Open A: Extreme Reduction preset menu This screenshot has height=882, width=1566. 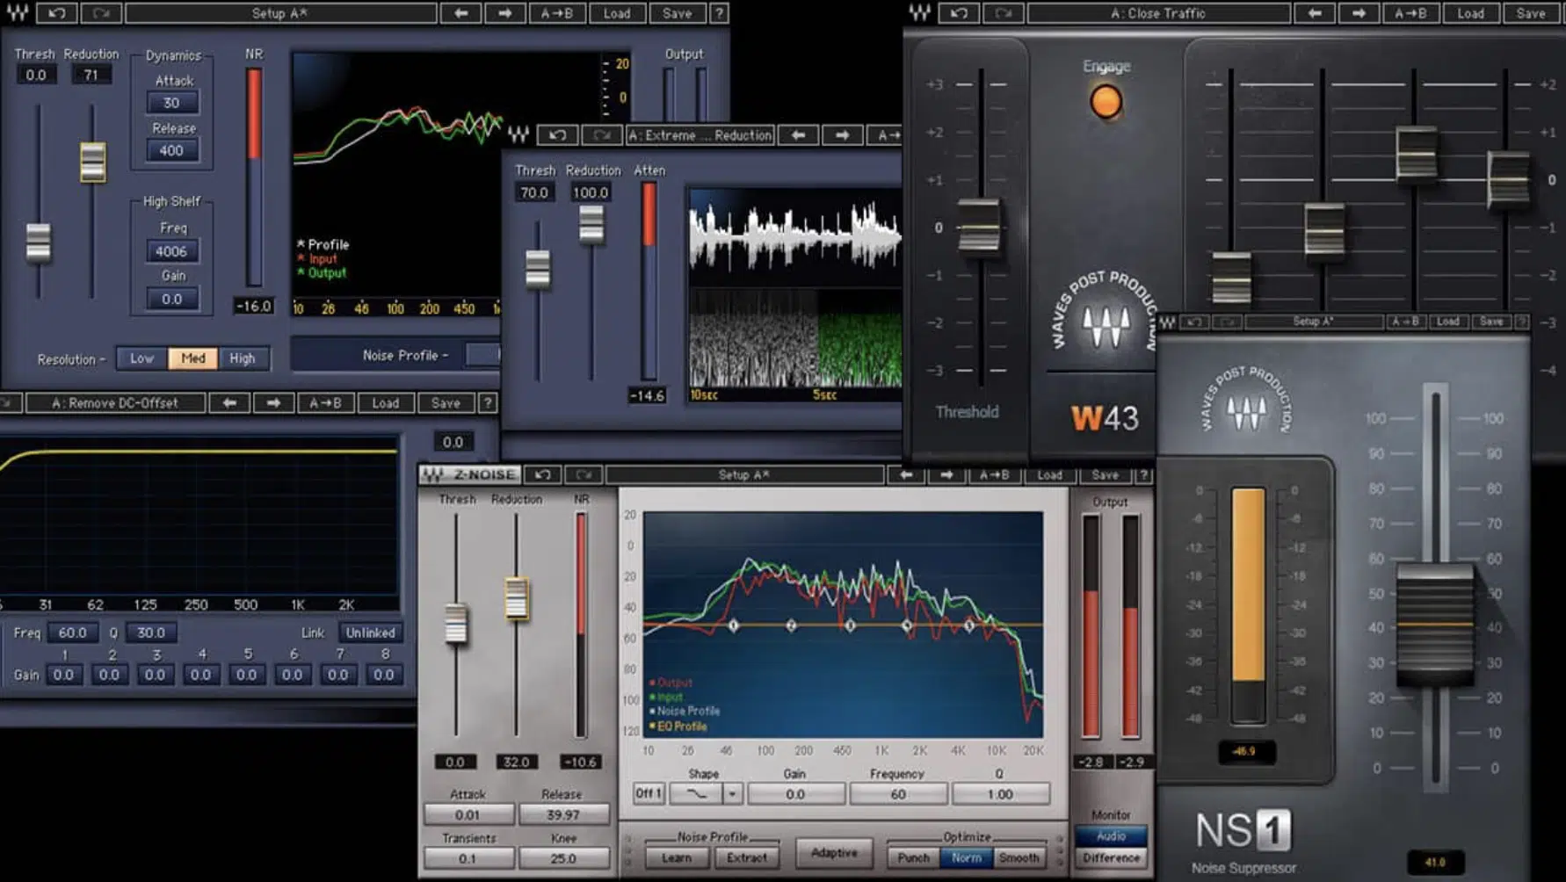[700, 135]
